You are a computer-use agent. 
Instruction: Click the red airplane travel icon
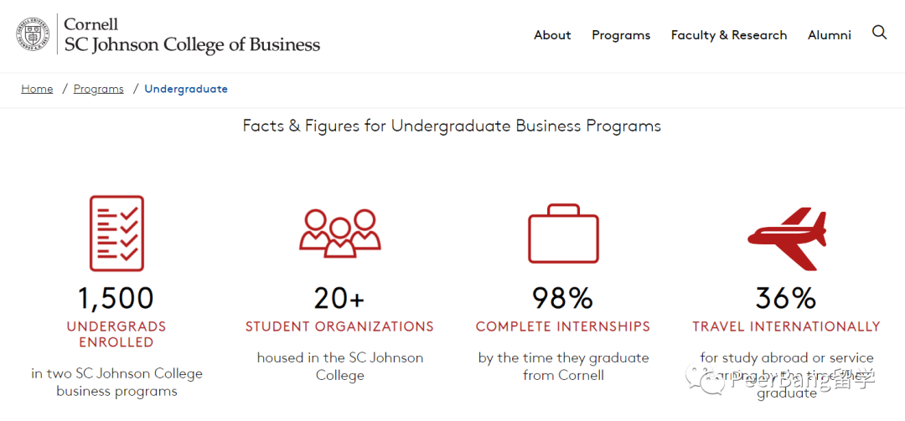pyautogui.click(x=787, y=239)
